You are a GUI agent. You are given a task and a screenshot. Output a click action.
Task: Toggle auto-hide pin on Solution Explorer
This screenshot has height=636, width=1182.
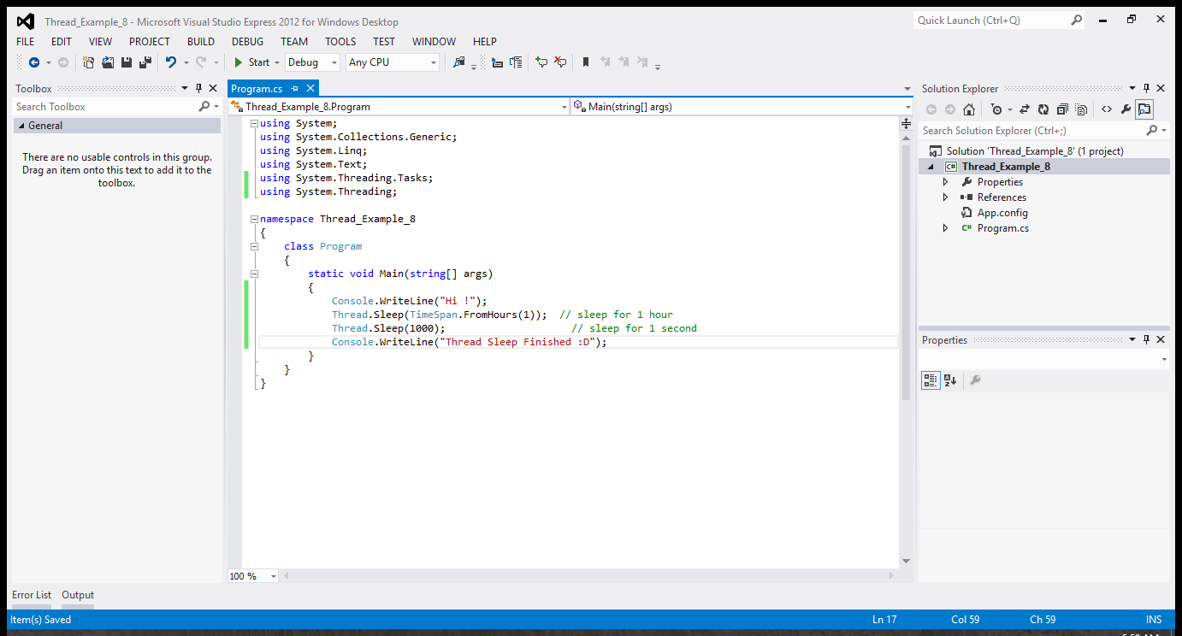click(x=1146, y=88)
